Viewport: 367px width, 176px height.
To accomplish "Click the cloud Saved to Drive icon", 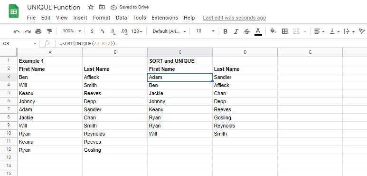I will (113, 7).
